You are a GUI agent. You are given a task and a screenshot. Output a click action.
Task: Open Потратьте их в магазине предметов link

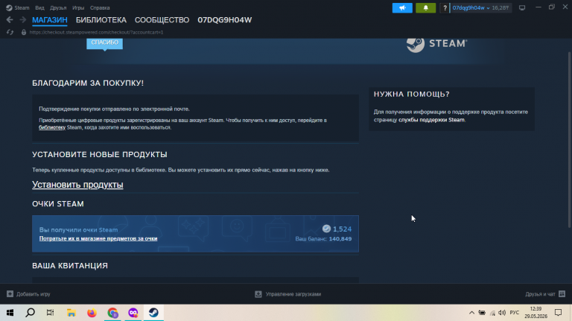(x=98, y=238)
